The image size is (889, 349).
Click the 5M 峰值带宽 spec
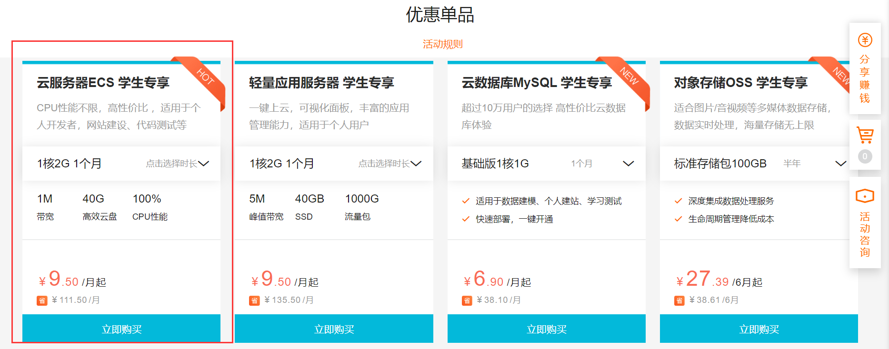(266, 207)
